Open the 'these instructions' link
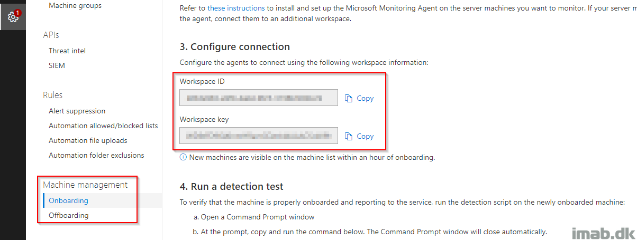637x240 pixels. click(x=235, y=8)
